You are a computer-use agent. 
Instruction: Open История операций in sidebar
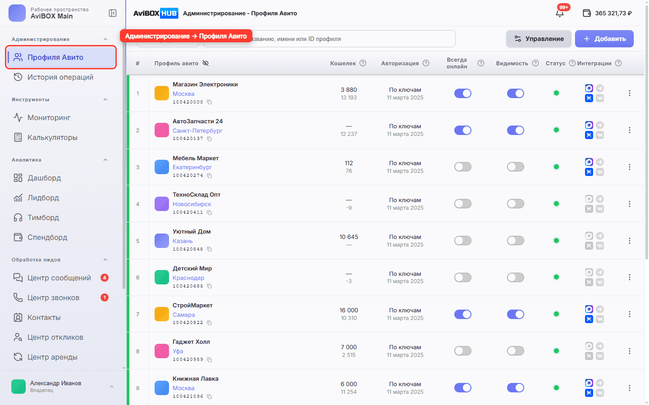(61, 77)
